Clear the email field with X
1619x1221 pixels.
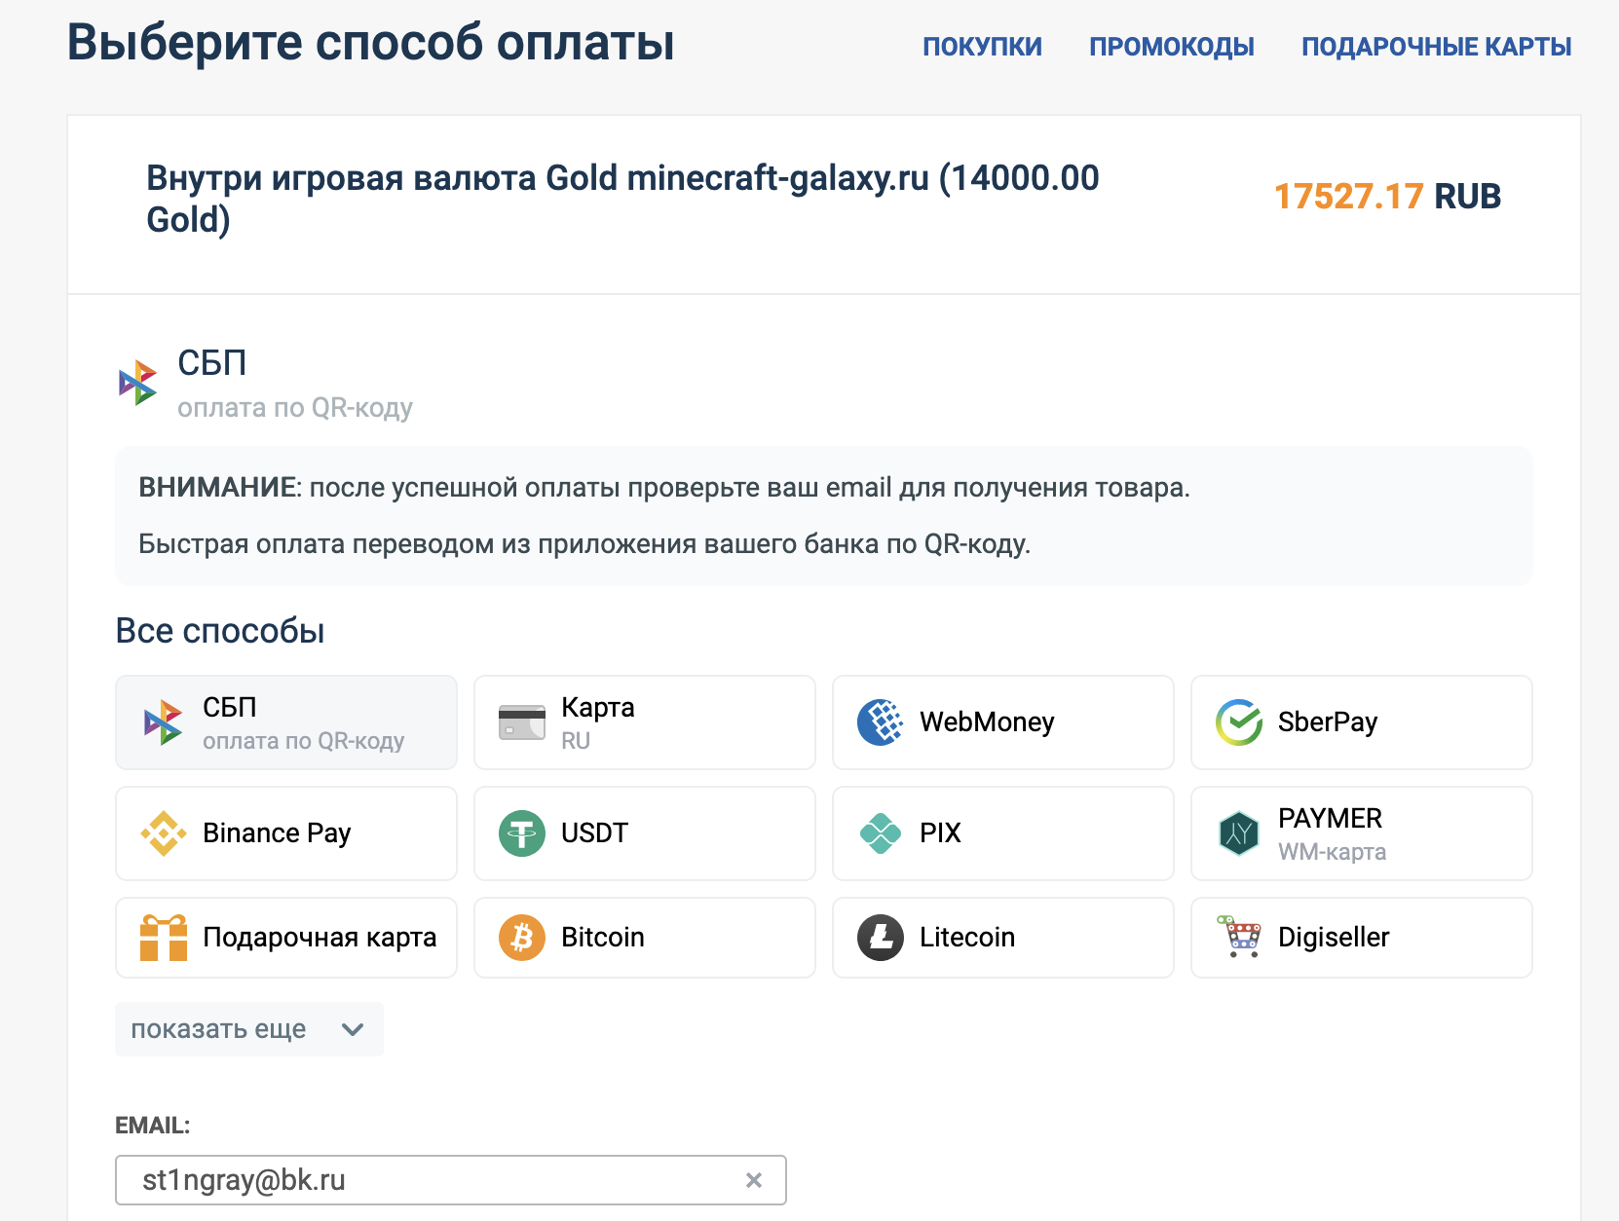click(x=754, y=1180)
